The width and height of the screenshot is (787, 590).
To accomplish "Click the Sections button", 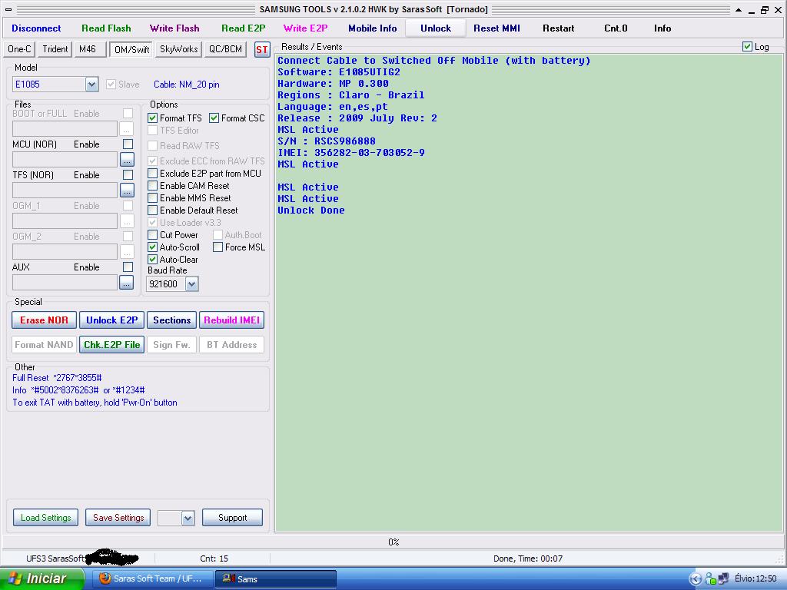I will (171, 320).
